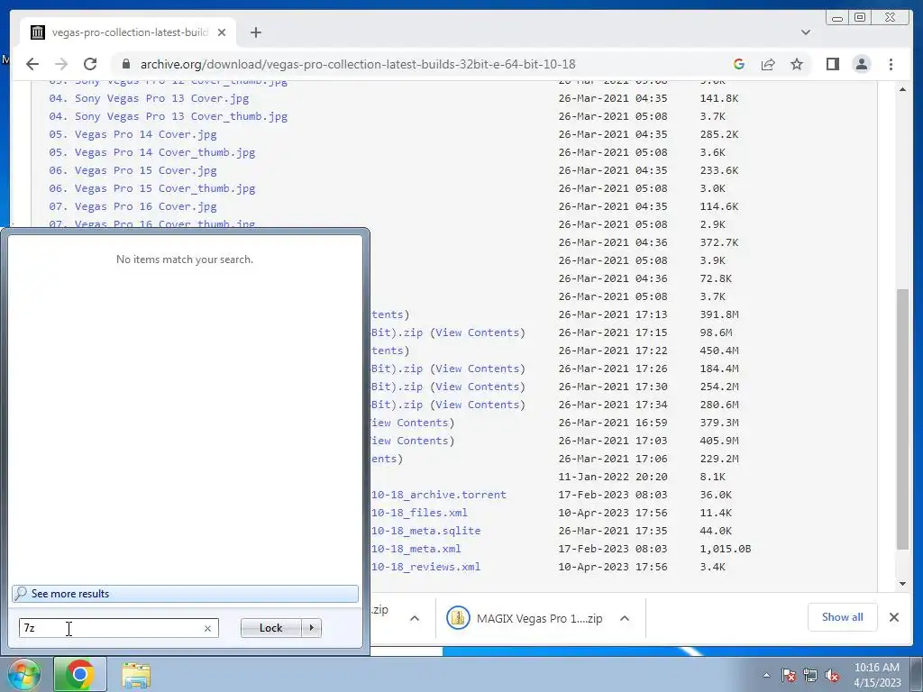Screen dimensions: 923x692
Task: Open the 10-18_meta.sqlite link
Action: coord(425,531)
